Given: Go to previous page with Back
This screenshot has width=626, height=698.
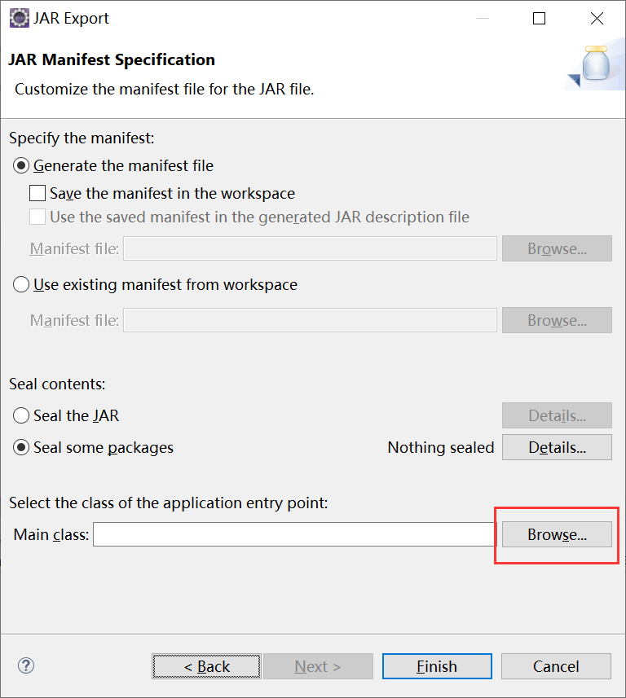Looking at the screenshot, I should pos(206,666).
